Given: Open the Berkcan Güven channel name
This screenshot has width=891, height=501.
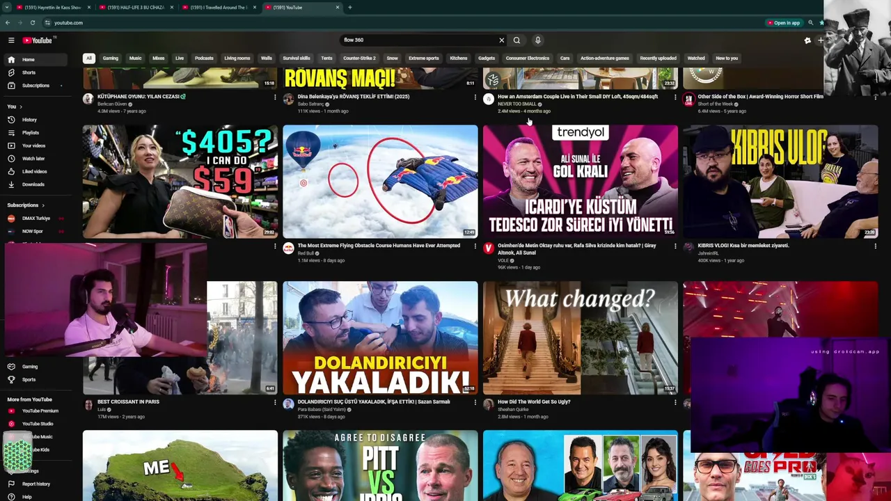Looking at the screenshot, I should point(112,104).
